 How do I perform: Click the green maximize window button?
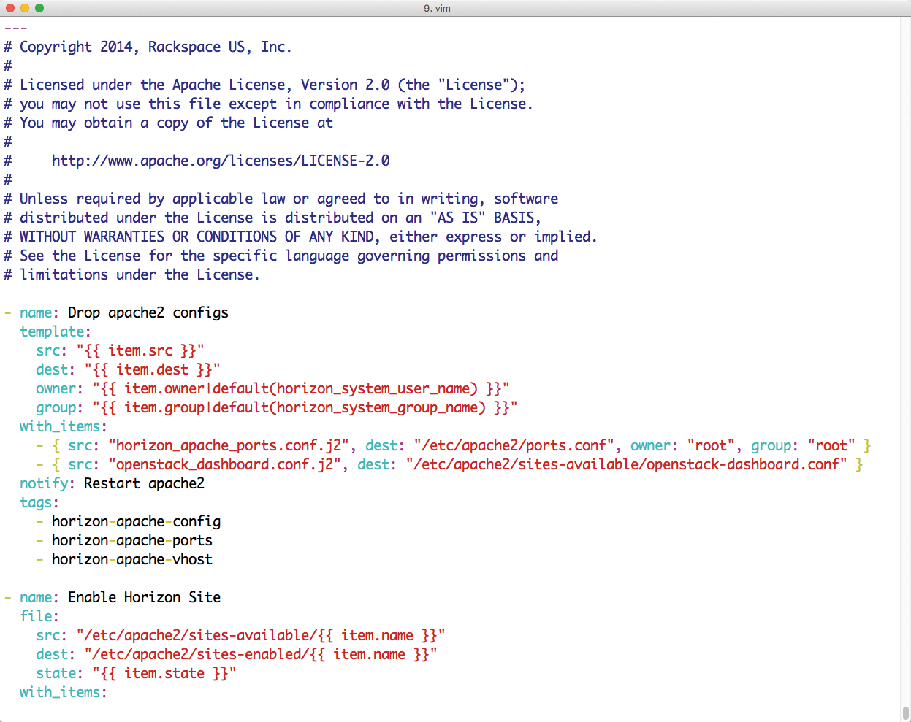coord(39,8)
